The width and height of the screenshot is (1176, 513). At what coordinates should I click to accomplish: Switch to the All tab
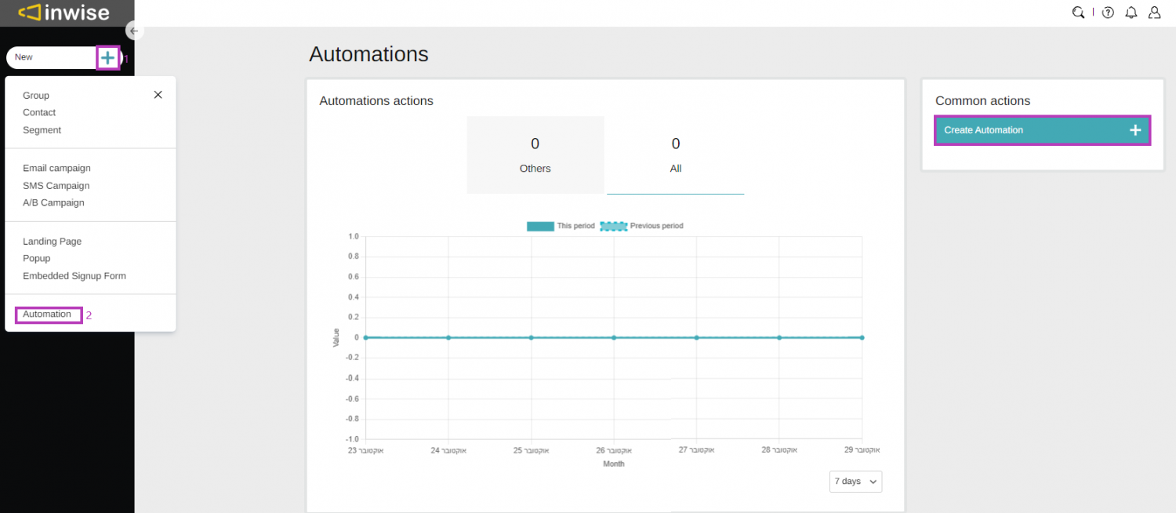coord(675,155)
